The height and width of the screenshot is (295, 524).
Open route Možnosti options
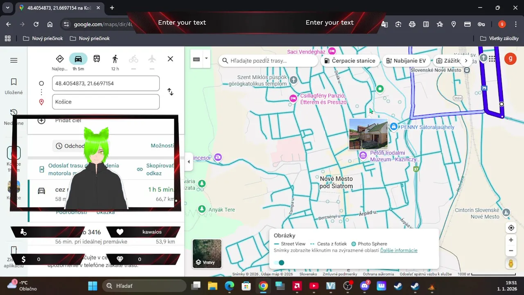point(163,146)
